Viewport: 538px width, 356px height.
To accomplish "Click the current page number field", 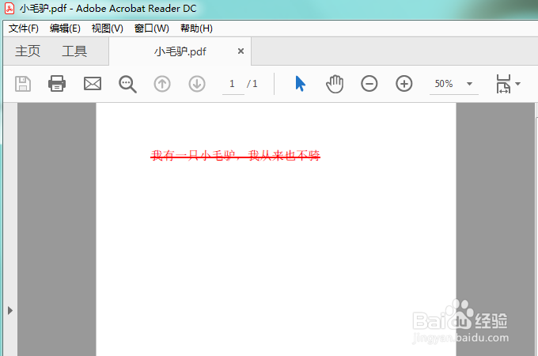I will (x=233, y=84).
